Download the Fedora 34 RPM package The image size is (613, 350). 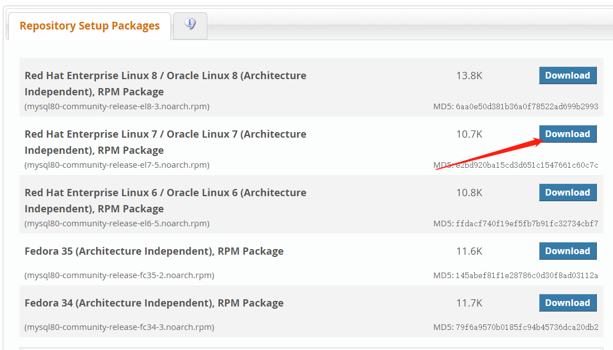pos(567,303)
